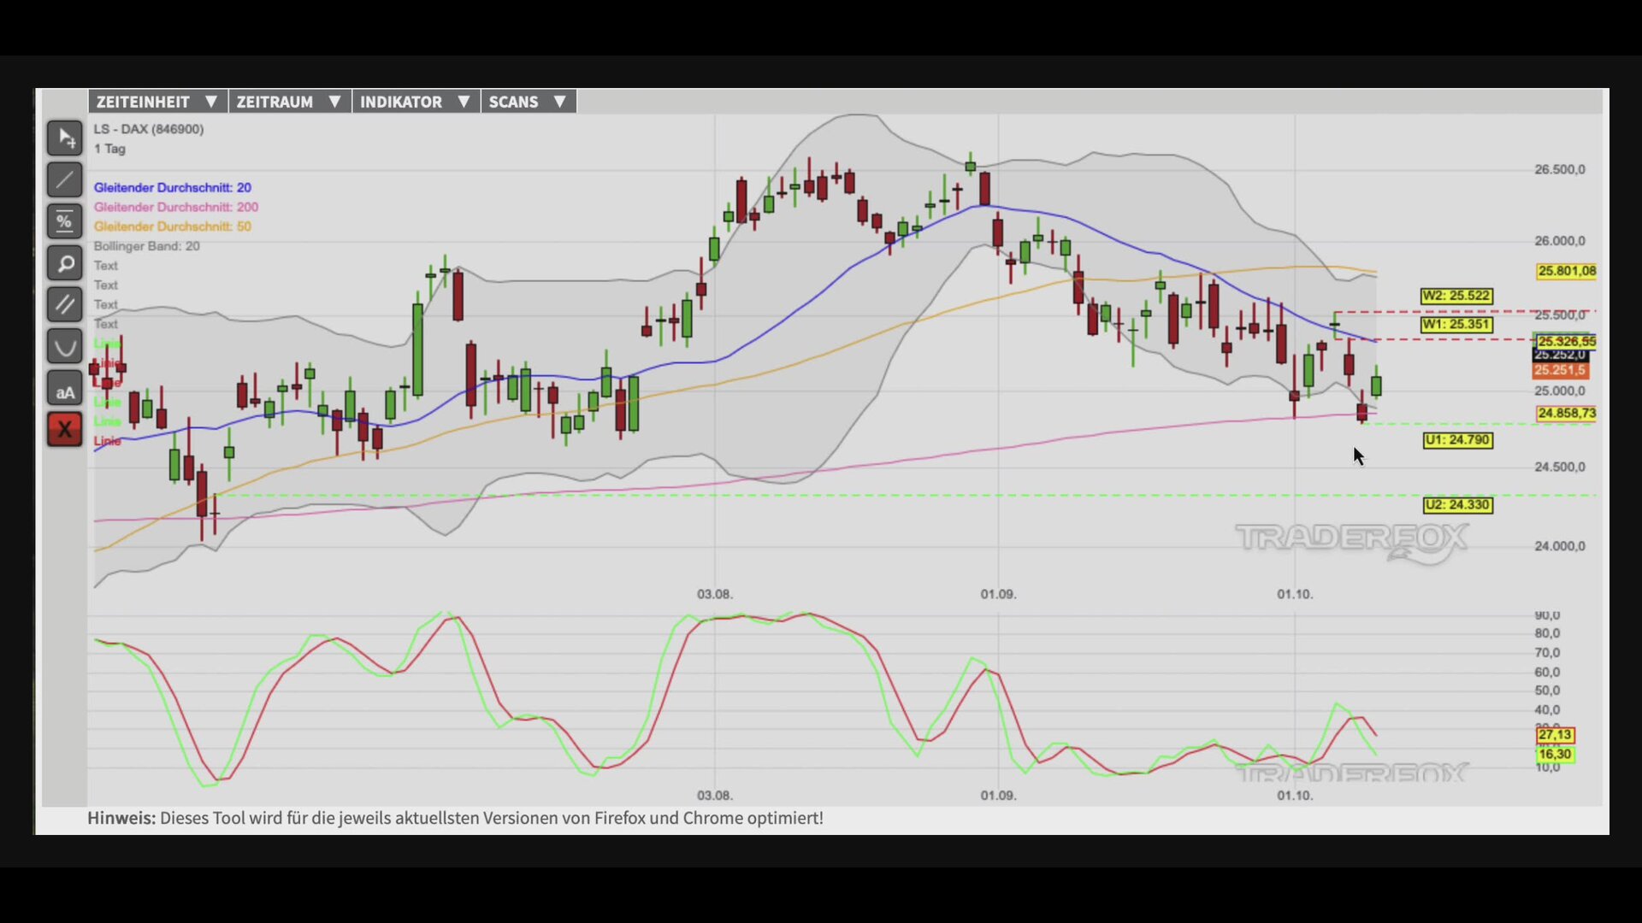This screenshot has width=1642, height=923.
Task: Click 'Gleitender Durchschnitt: 200' legend entry
Action: click(176, 207)
